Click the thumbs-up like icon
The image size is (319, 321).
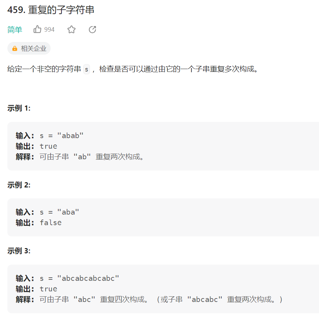[37, 30]
